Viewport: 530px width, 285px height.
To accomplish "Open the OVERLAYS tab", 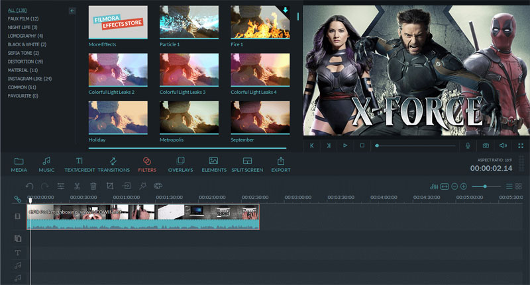I will click(x=181, y=165).
